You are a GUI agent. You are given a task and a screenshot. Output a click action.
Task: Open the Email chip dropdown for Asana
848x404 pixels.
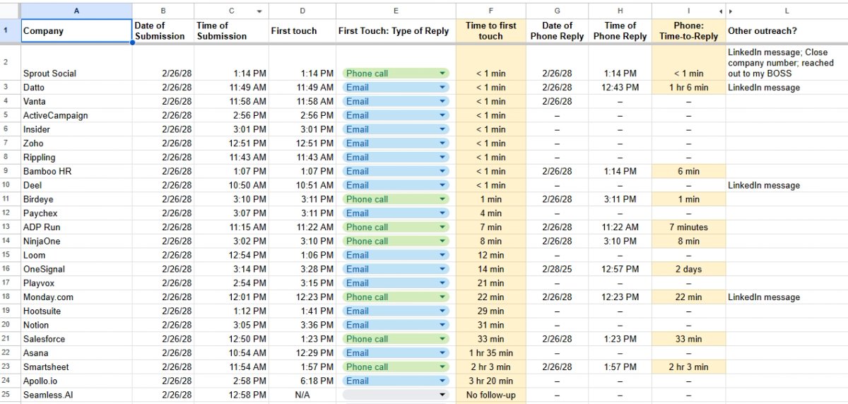tap(442, 353)
